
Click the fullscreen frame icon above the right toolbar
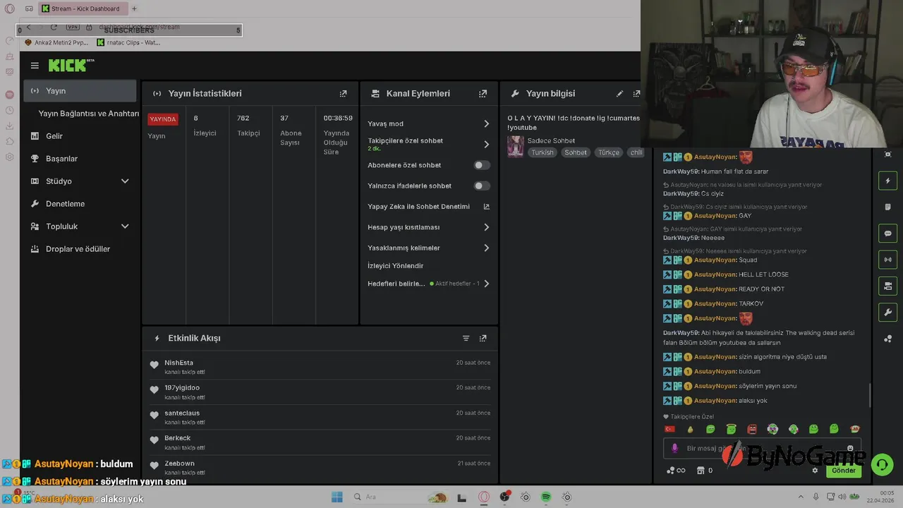(x=887, y=155)
